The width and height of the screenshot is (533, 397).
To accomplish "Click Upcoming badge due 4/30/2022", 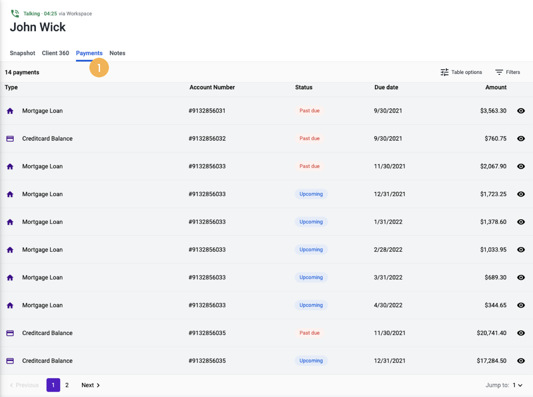I will (x=311, y=305).
